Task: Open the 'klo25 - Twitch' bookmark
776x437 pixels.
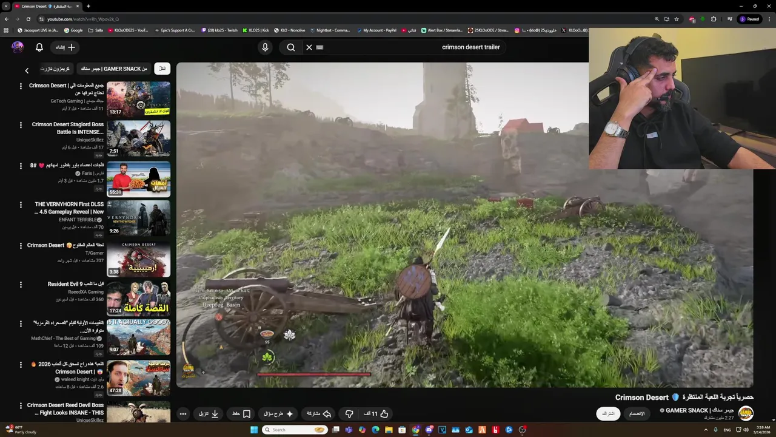Action: point(219,30)
